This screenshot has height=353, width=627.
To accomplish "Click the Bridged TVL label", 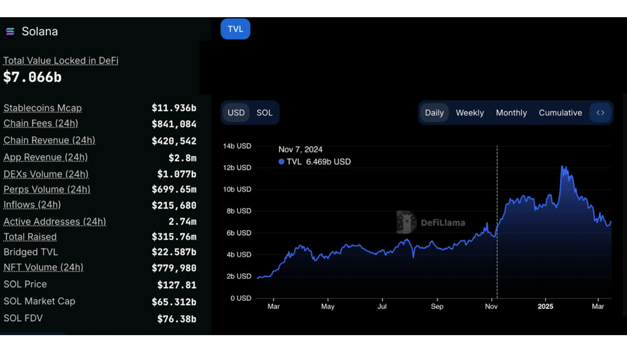I will pos(31,252).
